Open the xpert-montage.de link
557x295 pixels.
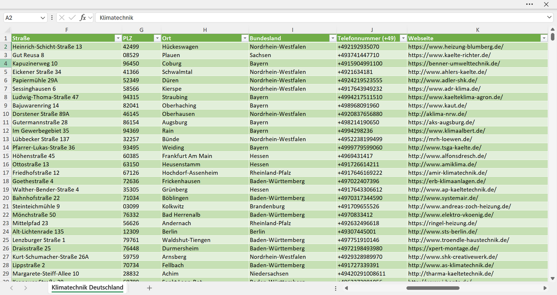point(444,248)
